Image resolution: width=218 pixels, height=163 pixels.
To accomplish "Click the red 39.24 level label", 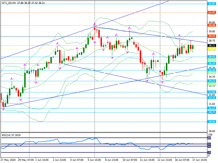I will tap(212, 36).
